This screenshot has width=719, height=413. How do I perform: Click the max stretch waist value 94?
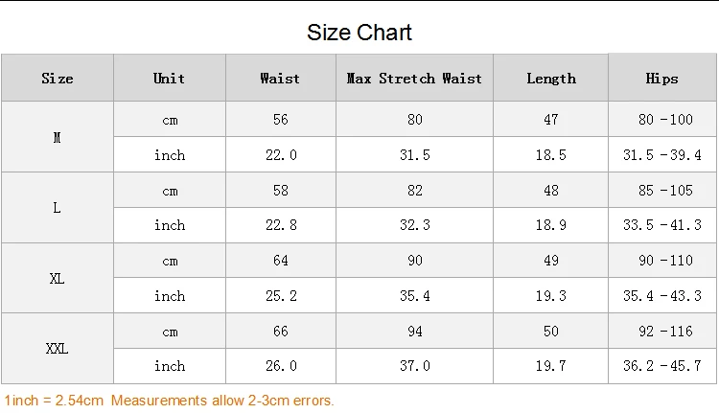pyautogui.click(x=414, y=331)
